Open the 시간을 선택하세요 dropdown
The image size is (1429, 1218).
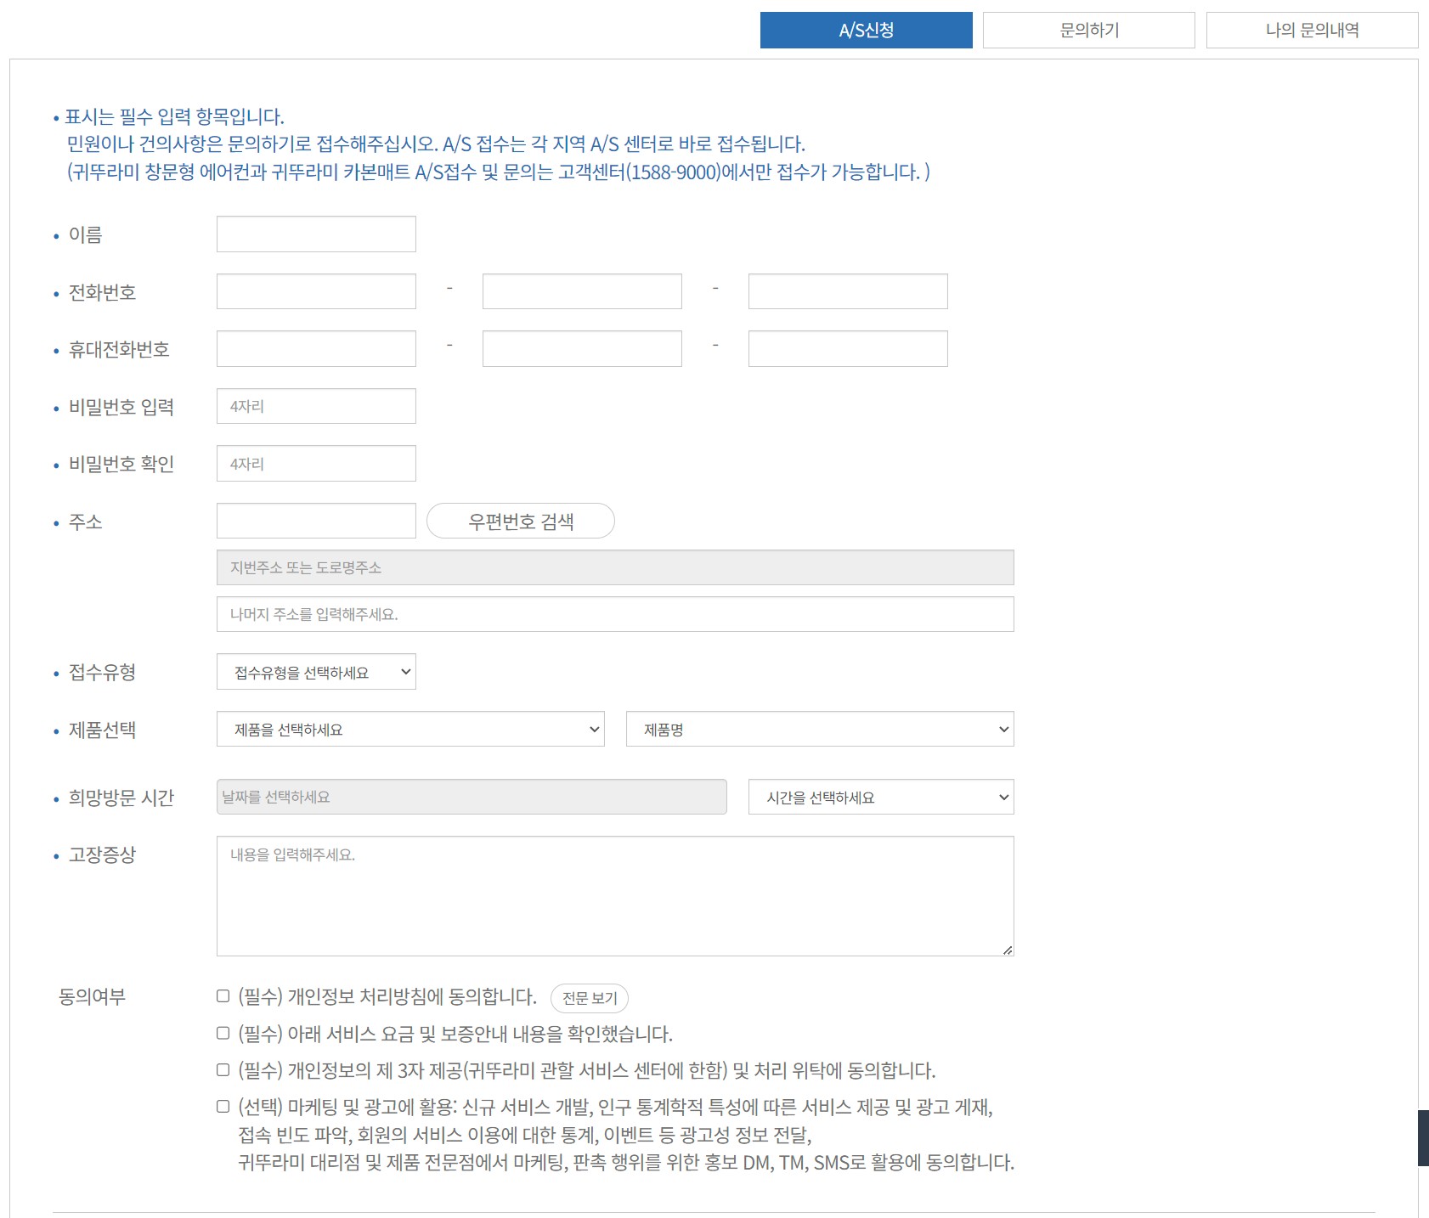(879, 797)
